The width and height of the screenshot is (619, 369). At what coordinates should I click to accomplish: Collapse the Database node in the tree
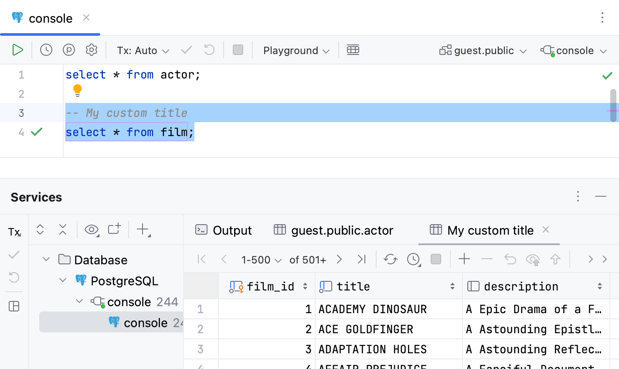coord(46,259)
